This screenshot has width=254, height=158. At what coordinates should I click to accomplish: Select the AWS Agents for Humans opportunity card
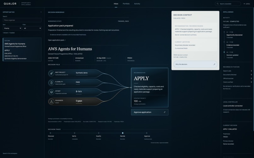pyautogui.click(x=22, y=50)
